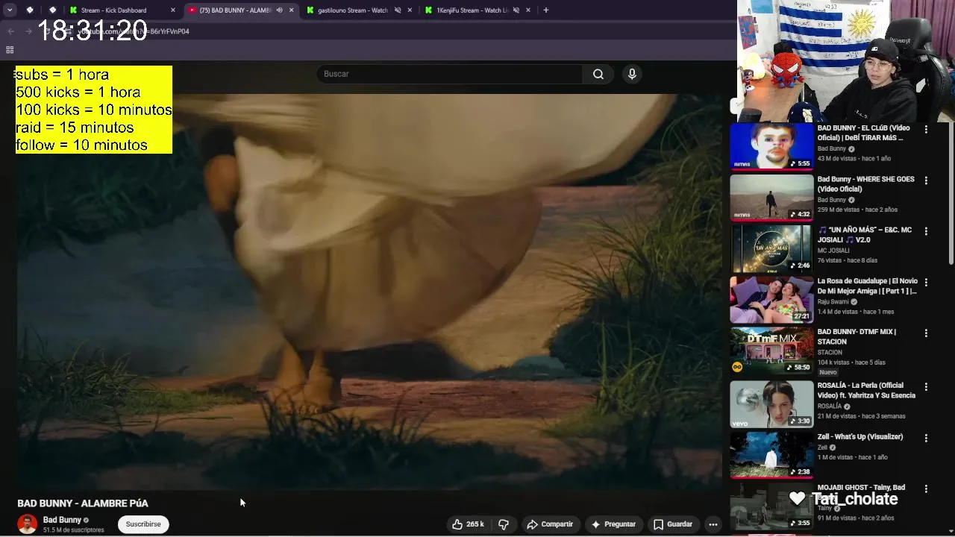Click video title 'BAD BUNNY - ALAMBRE PúA'
Viewport: 955px width, 537px height.
point(83,503)
